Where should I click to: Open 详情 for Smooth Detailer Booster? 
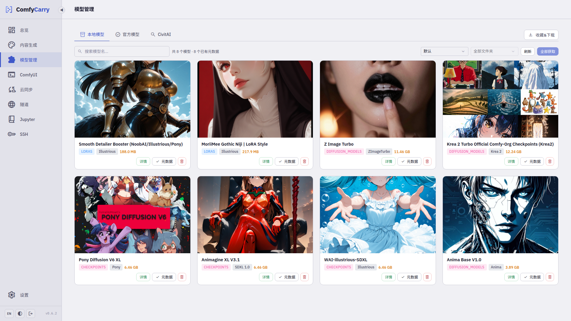(143, 161)
